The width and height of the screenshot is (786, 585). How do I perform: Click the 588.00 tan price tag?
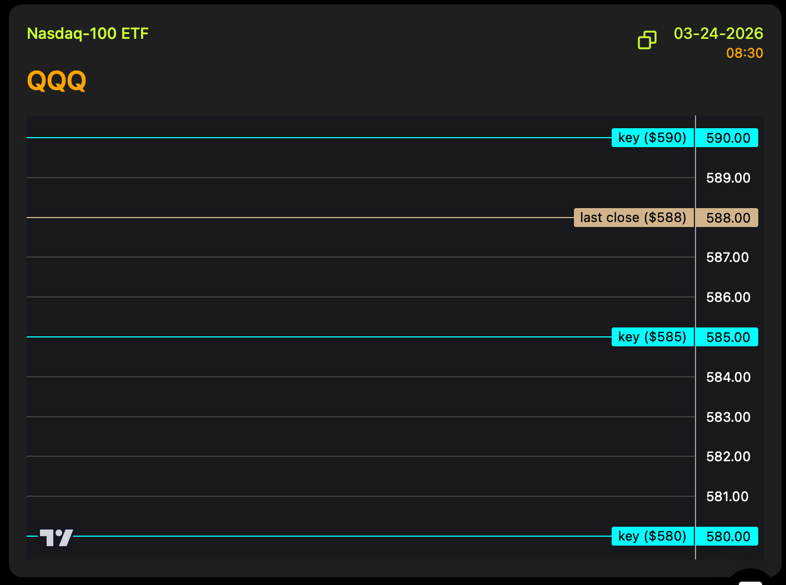tap(728, 218)
